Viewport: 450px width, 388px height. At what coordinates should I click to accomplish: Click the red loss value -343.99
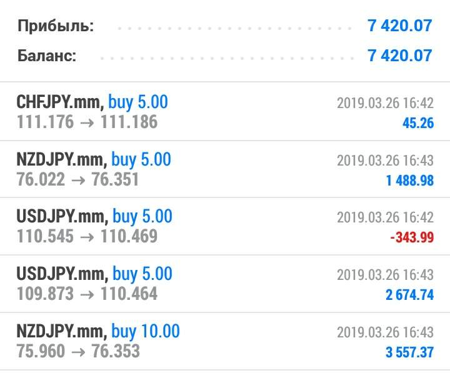point(411,238)
